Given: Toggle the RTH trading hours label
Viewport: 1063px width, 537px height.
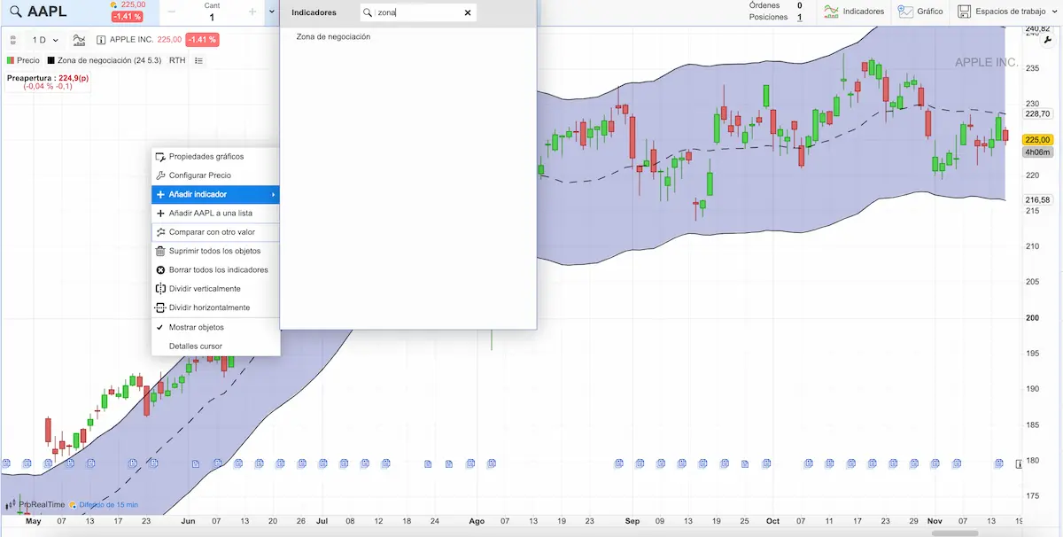Looking at the screenshot, I should (177, 60).
